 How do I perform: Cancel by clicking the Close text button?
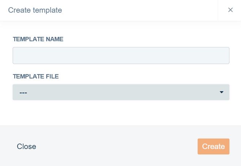pyautogui.click(x=26, y=146)
